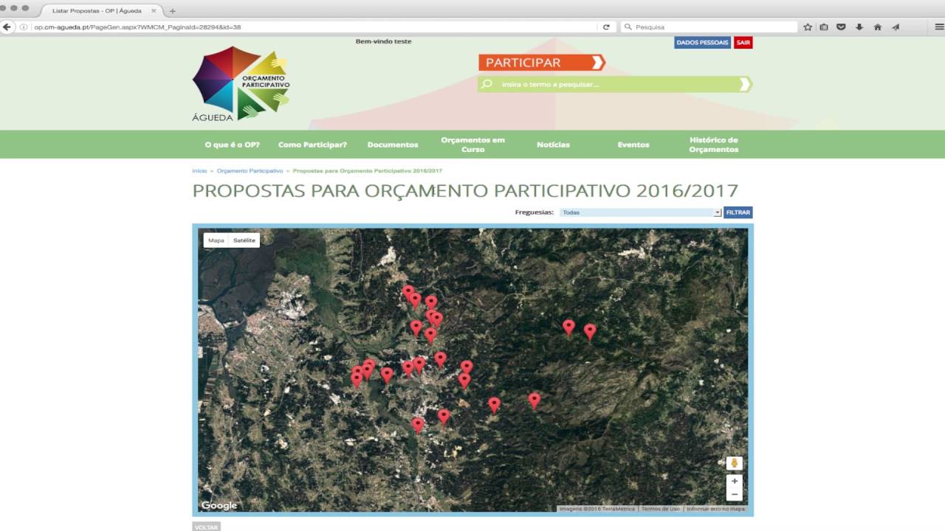The height and width of the screenshot is (531, 945).
Task: Click Informar erro no mapa link
Action: click(x=715, y=509)
